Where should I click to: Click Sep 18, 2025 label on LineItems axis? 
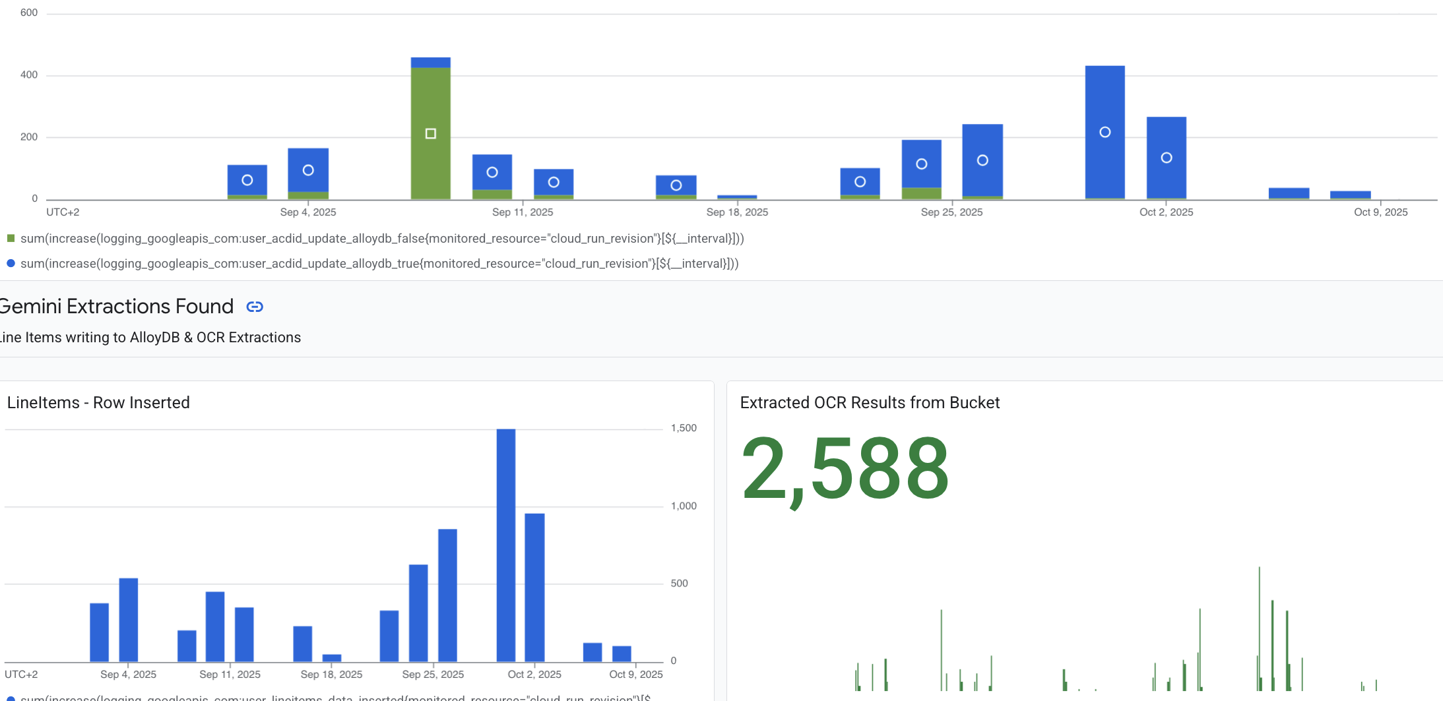(331, 675)
